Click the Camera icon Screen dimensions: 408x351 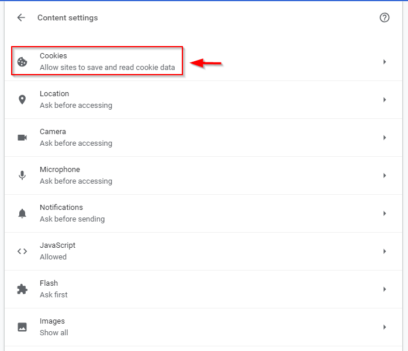click(22, 138)
